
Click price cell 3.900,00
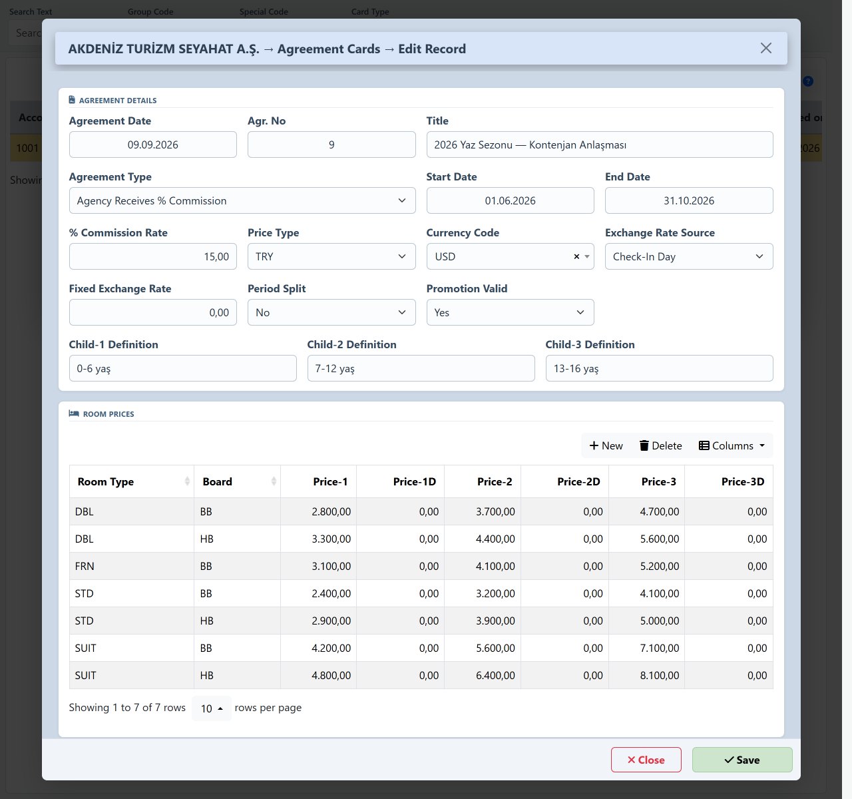pyautogui.click(x=483, y=621)
